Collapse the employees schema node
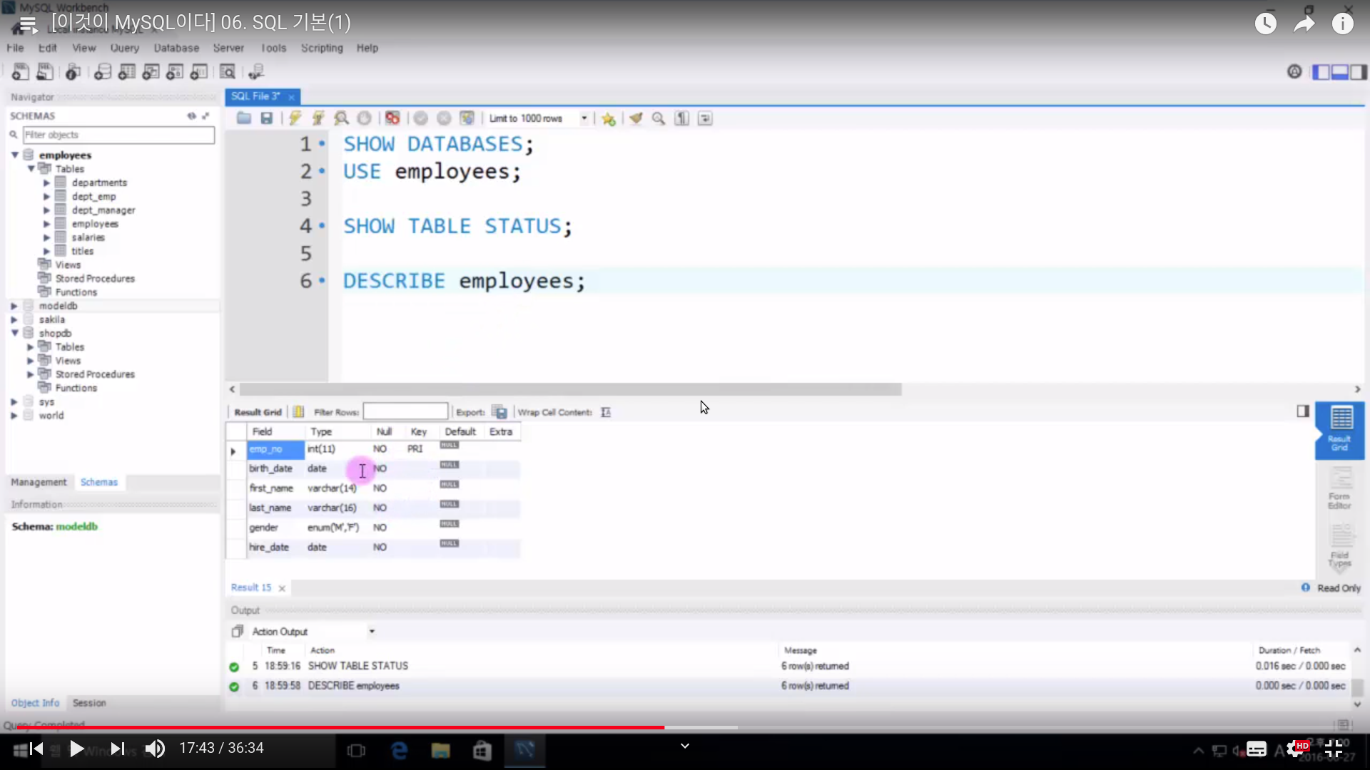Viewport: 1370px width, 770px height. 14,155
